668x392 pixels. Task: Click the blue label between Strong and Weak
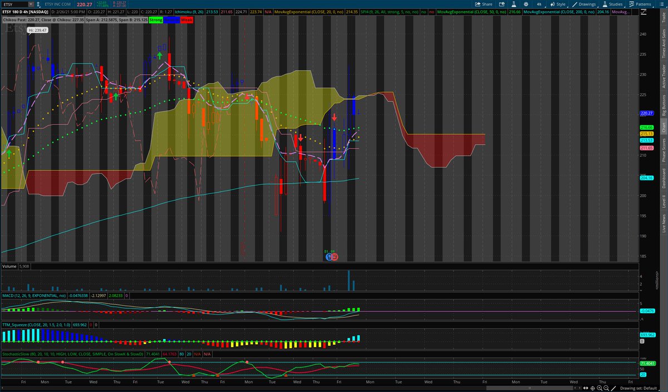170,20
